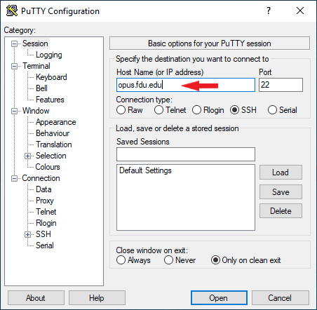Collapse the Session tree node
317x310 pixels.
(14, 43)
